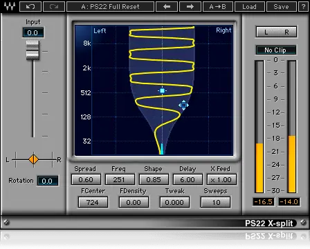
Task: Select the center frequency square marker
Action: 163,90
